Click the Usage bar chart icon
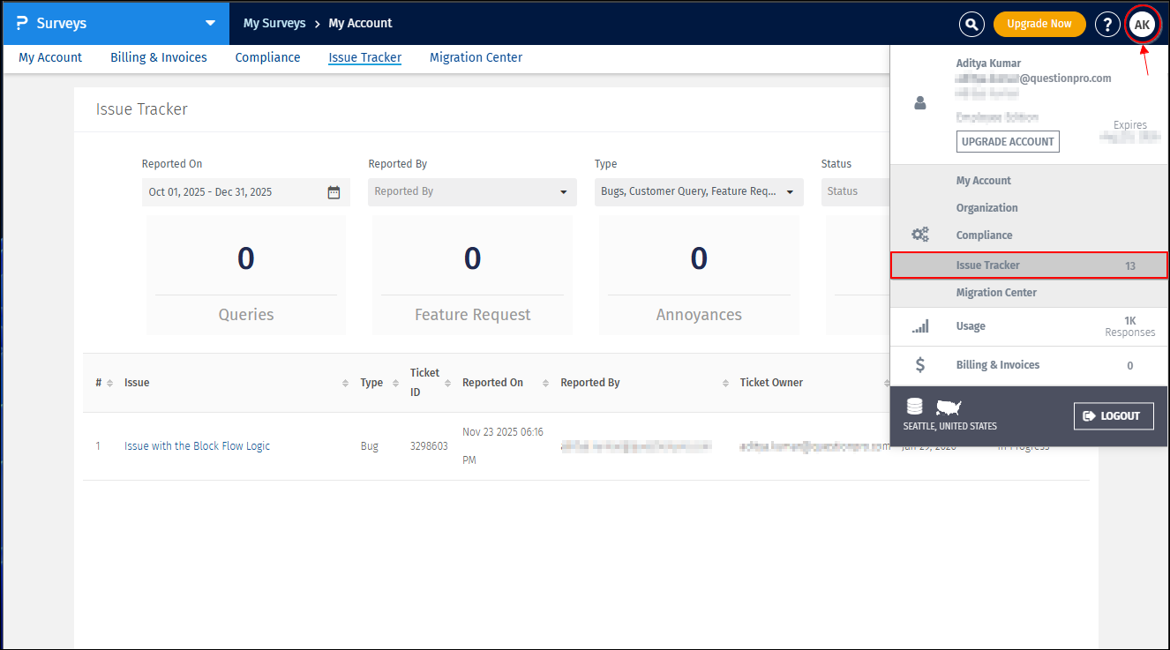Screen dimensions: 1170x650 pyautogui.click(x=920, y=326)
